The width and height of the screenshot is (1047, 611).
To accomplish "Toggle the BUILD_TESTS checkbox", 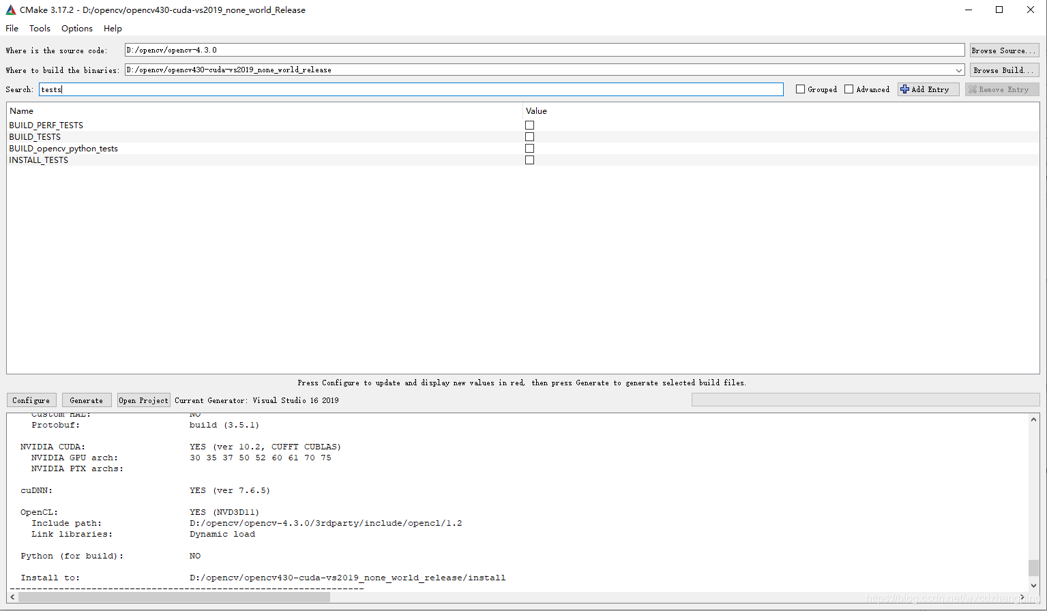I will (x=529, y=137).
